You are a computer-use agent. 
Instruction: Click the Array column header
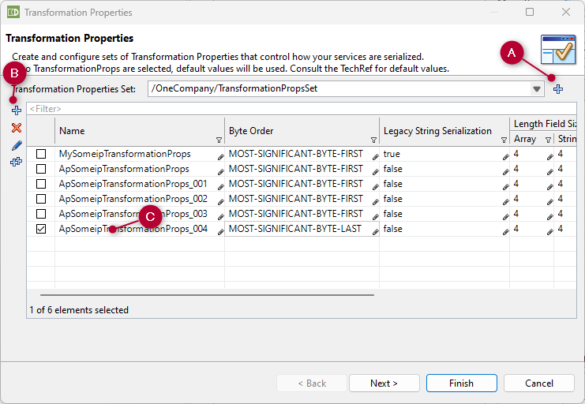[x=524, y=139]
